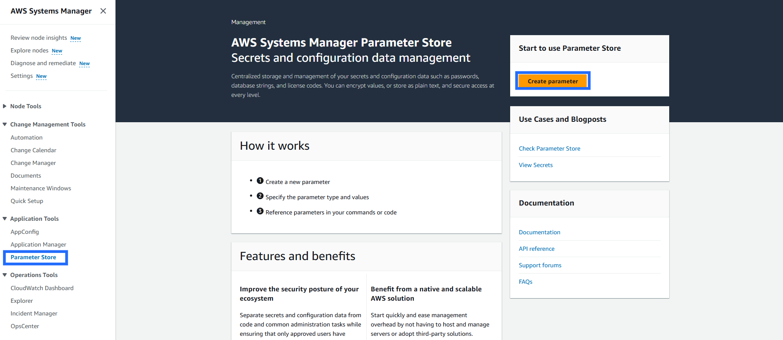The image size is (783, 340).
Task: Open Review node insights
Action: (x=39, y=38)
